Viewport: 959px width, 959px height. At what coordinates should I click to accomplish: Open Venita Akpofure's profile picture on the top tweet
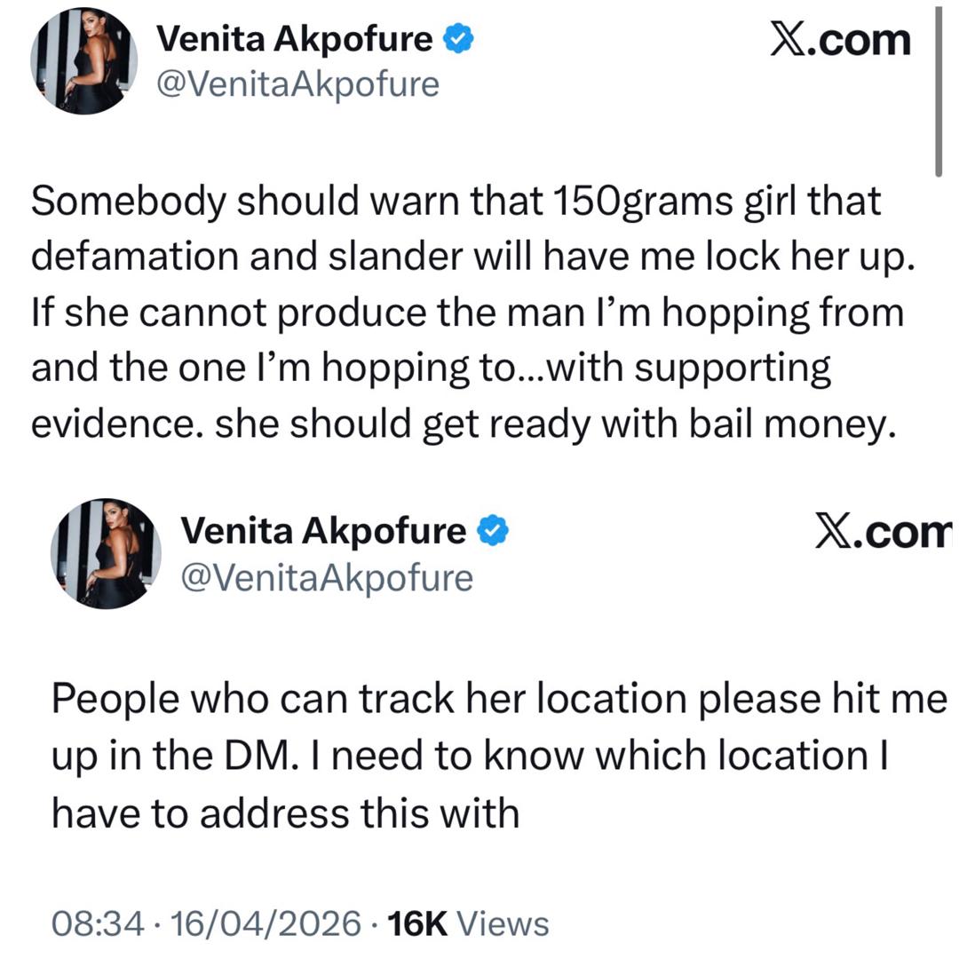tap(85, 60)
